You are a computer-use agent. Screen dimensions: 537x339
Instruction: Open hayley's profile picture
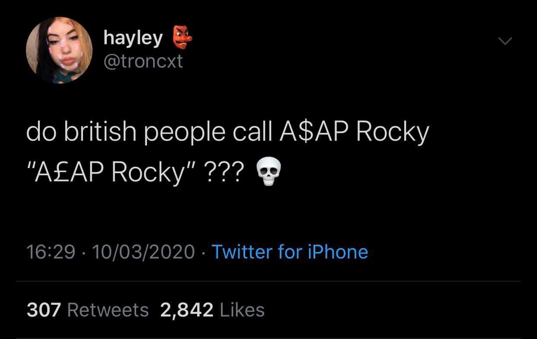coord(59,50)
